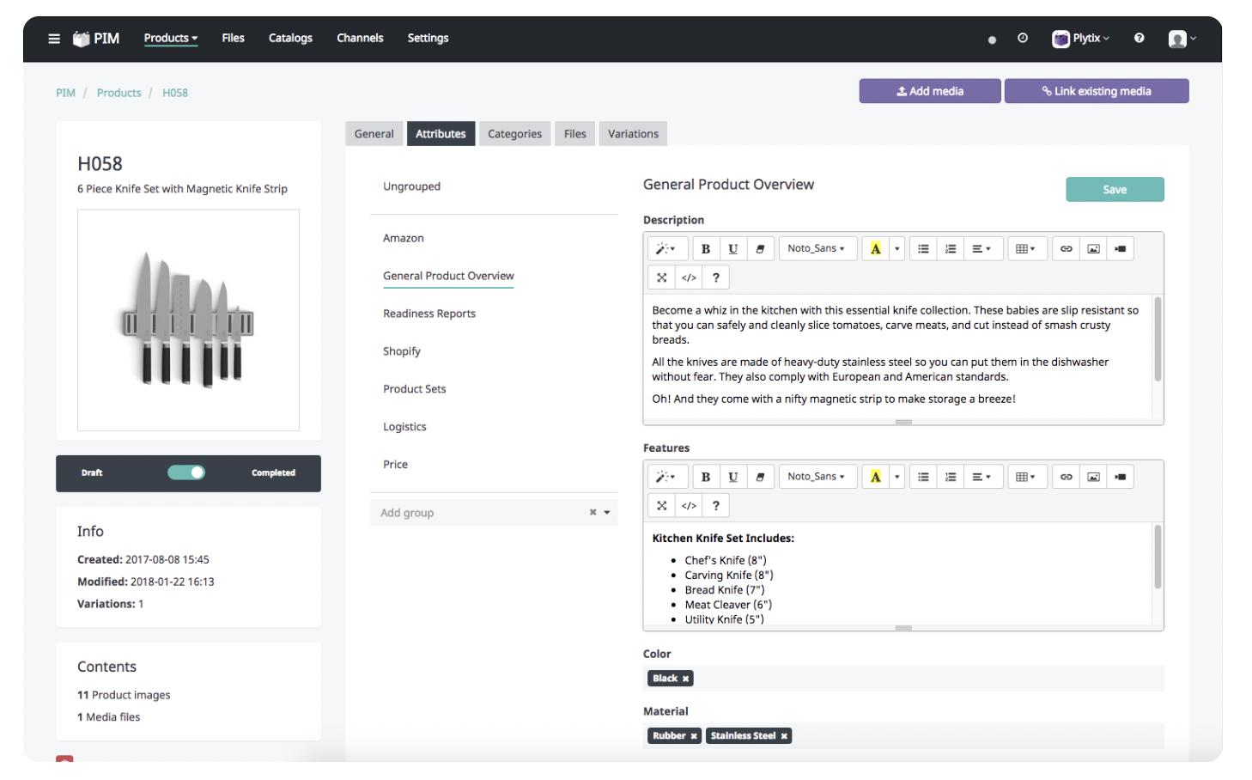Click Underline icon in Features toolbar

tap(732, 477)
